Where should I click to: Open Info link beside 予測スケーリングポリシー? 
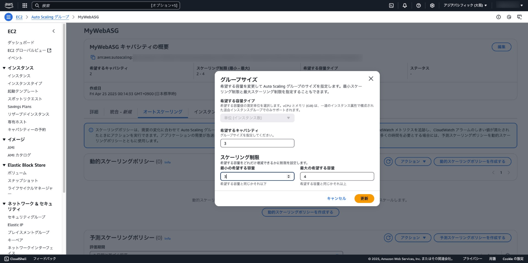pyautogui.click(x=167, y=239)
